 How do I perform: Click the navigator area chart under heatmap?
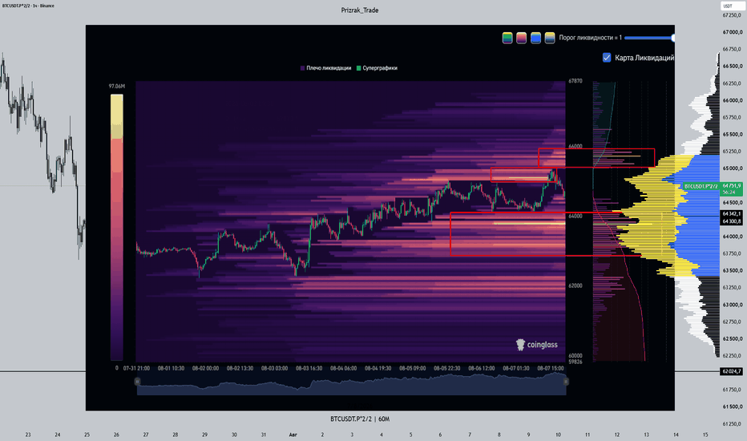[x=352, y=384]
